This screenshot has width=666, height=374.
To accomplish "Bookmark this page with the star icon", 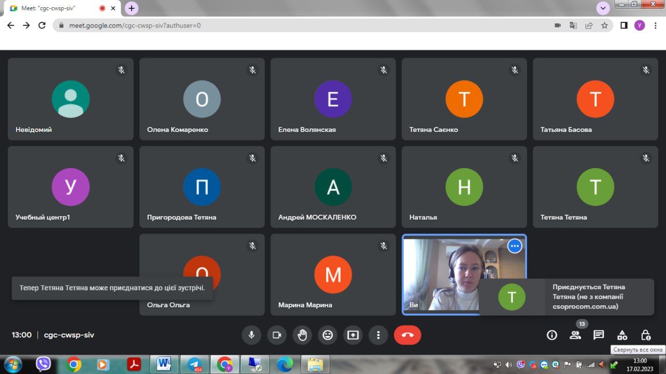I will [x=605, y=25].
